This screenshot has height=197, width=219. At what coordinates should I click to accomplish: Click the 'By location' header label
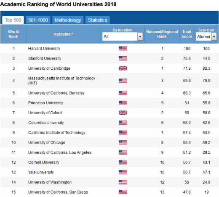(123, 30)
